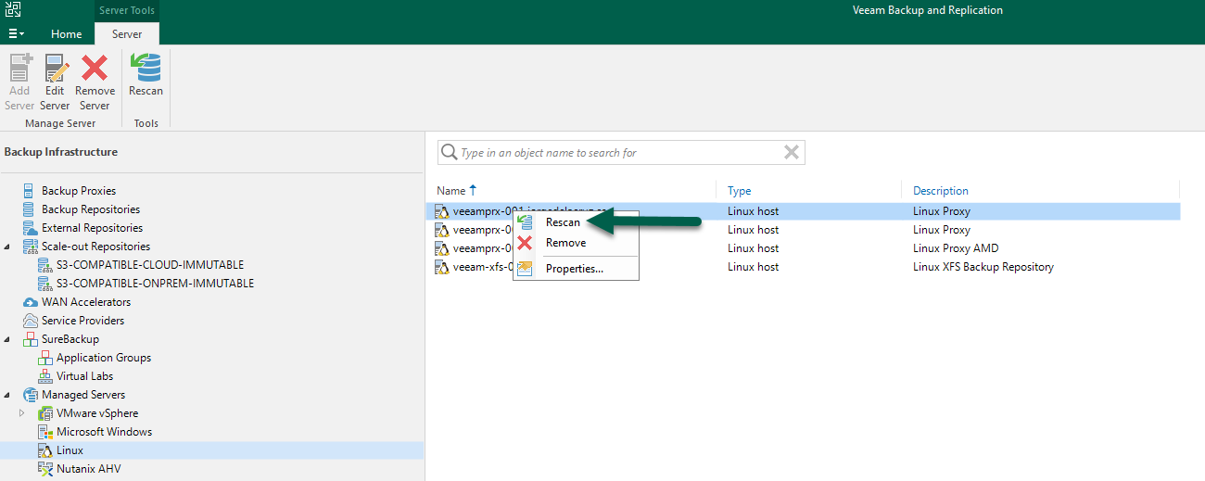Expand the VMware vSphere tree node
This screenshot has width=1205, height=481.
click(x=23, y=413)
